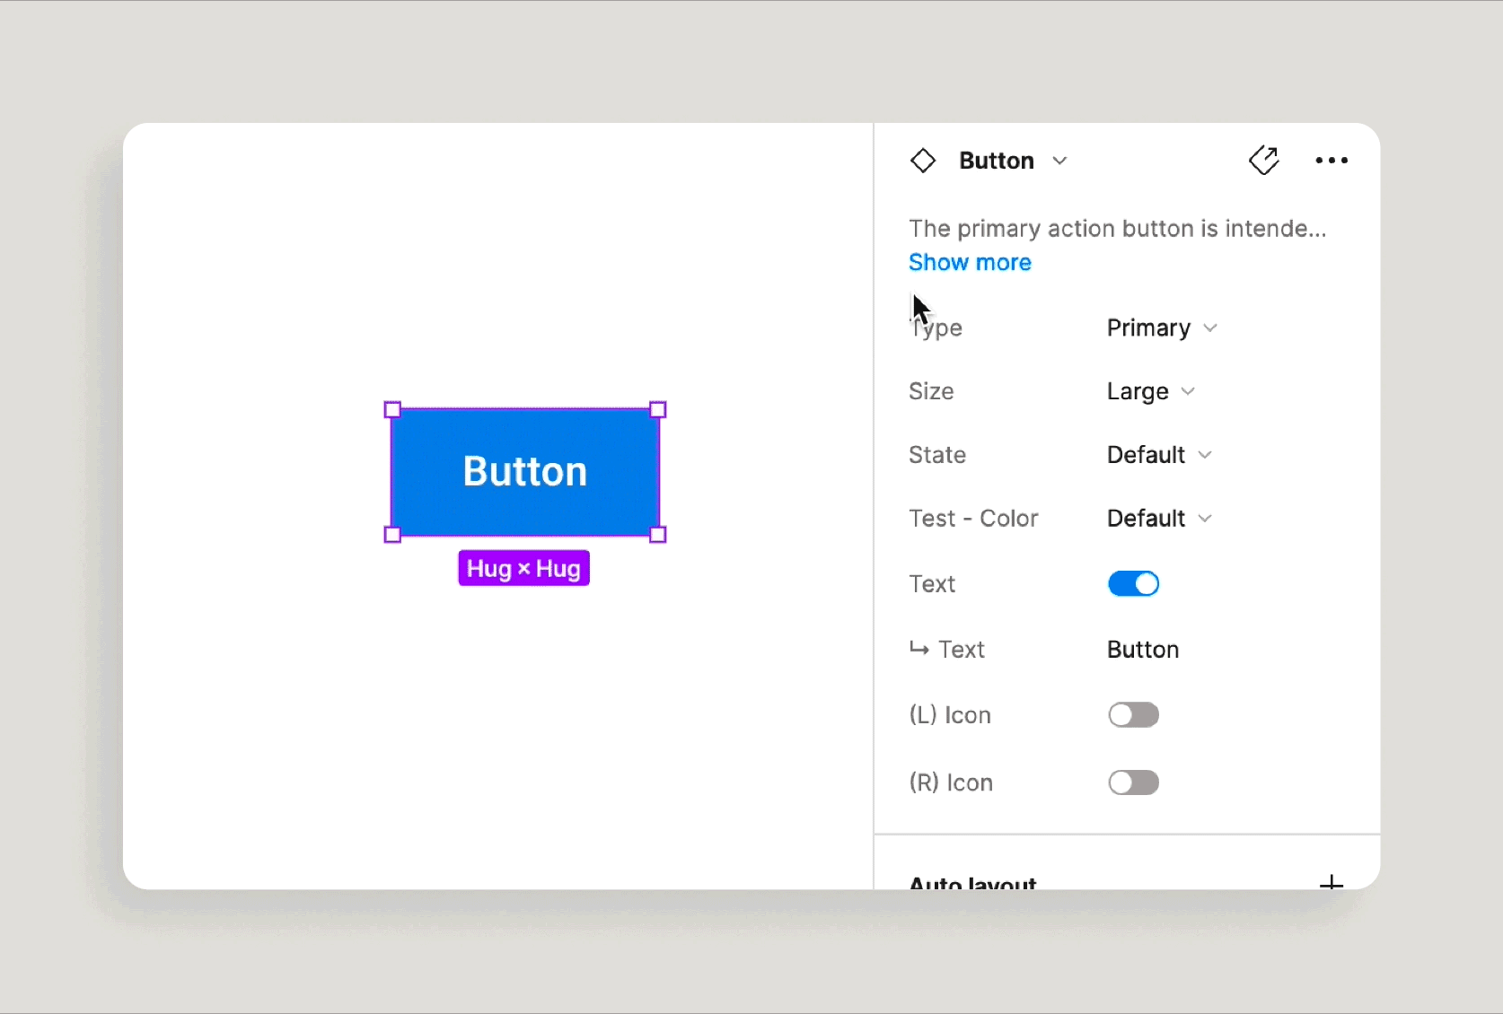Click the truncated description text
Viewport: 1503px width, 1014px height.
click(x=1117, y=229)
